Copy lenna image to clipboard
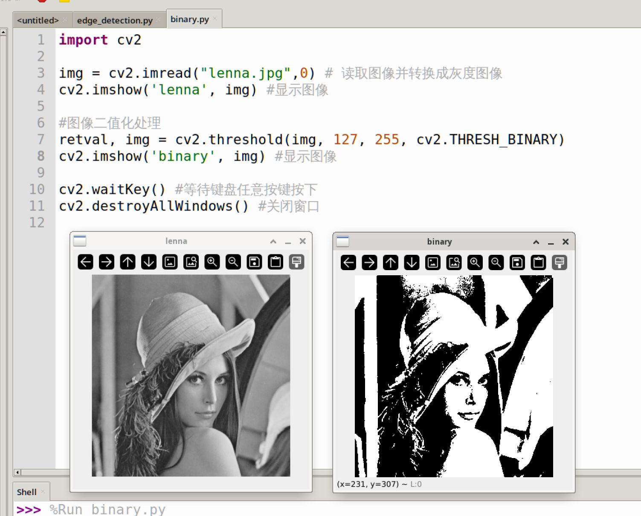 pyautogui.click(x=276, y=262)
